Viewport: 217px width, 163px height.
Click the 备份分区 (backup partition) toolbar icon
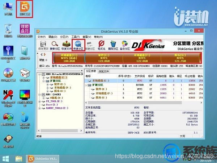(125, 45)
